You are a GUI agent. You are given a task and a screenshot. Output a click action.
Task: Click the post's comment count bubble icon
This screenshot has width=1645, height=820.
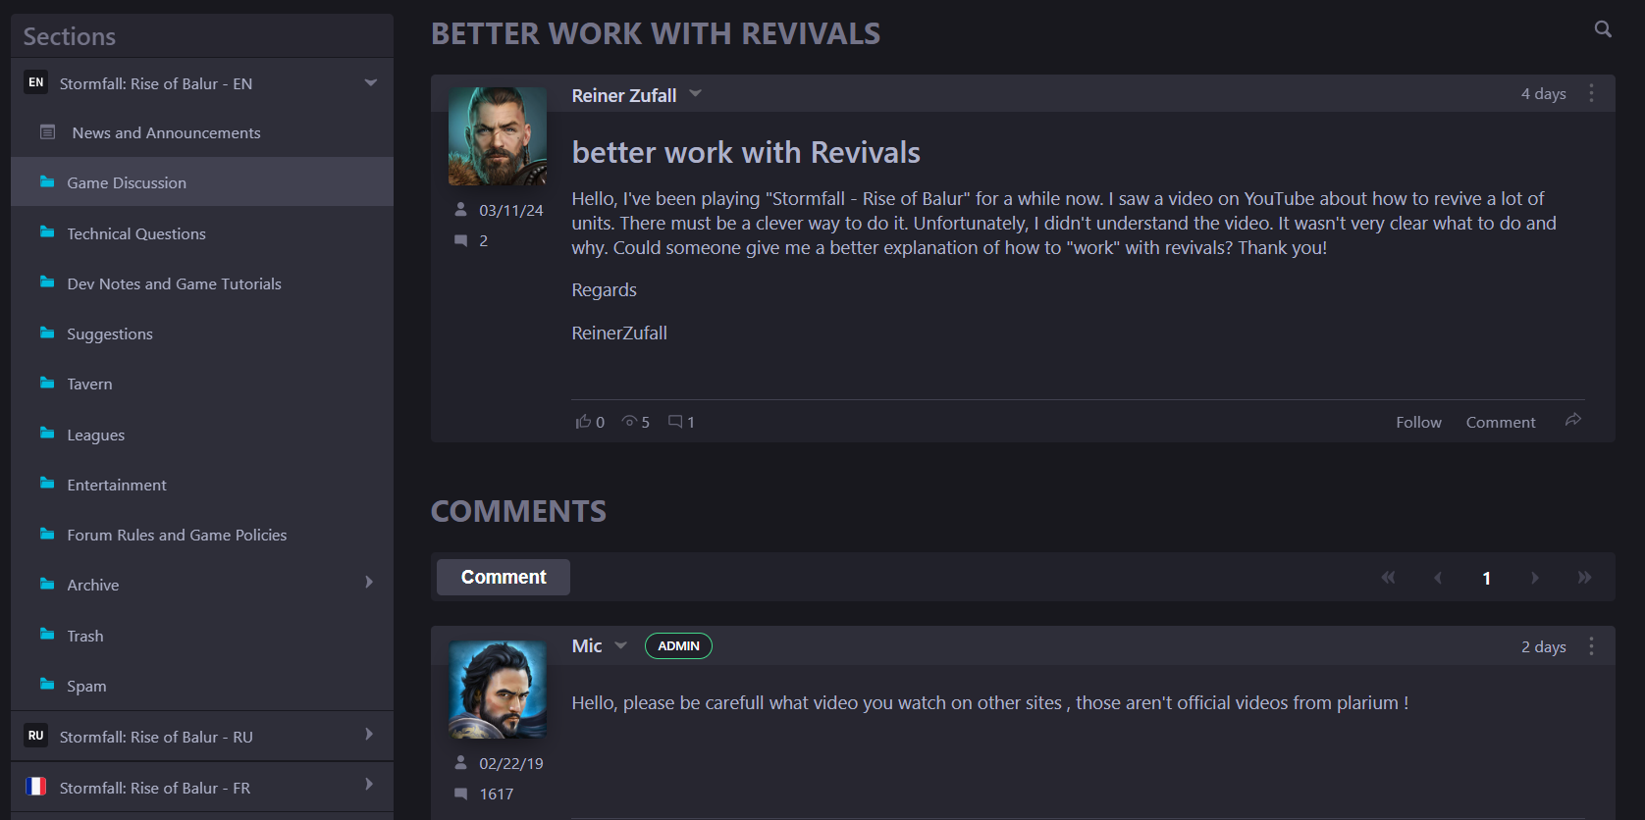pos(675,422)
